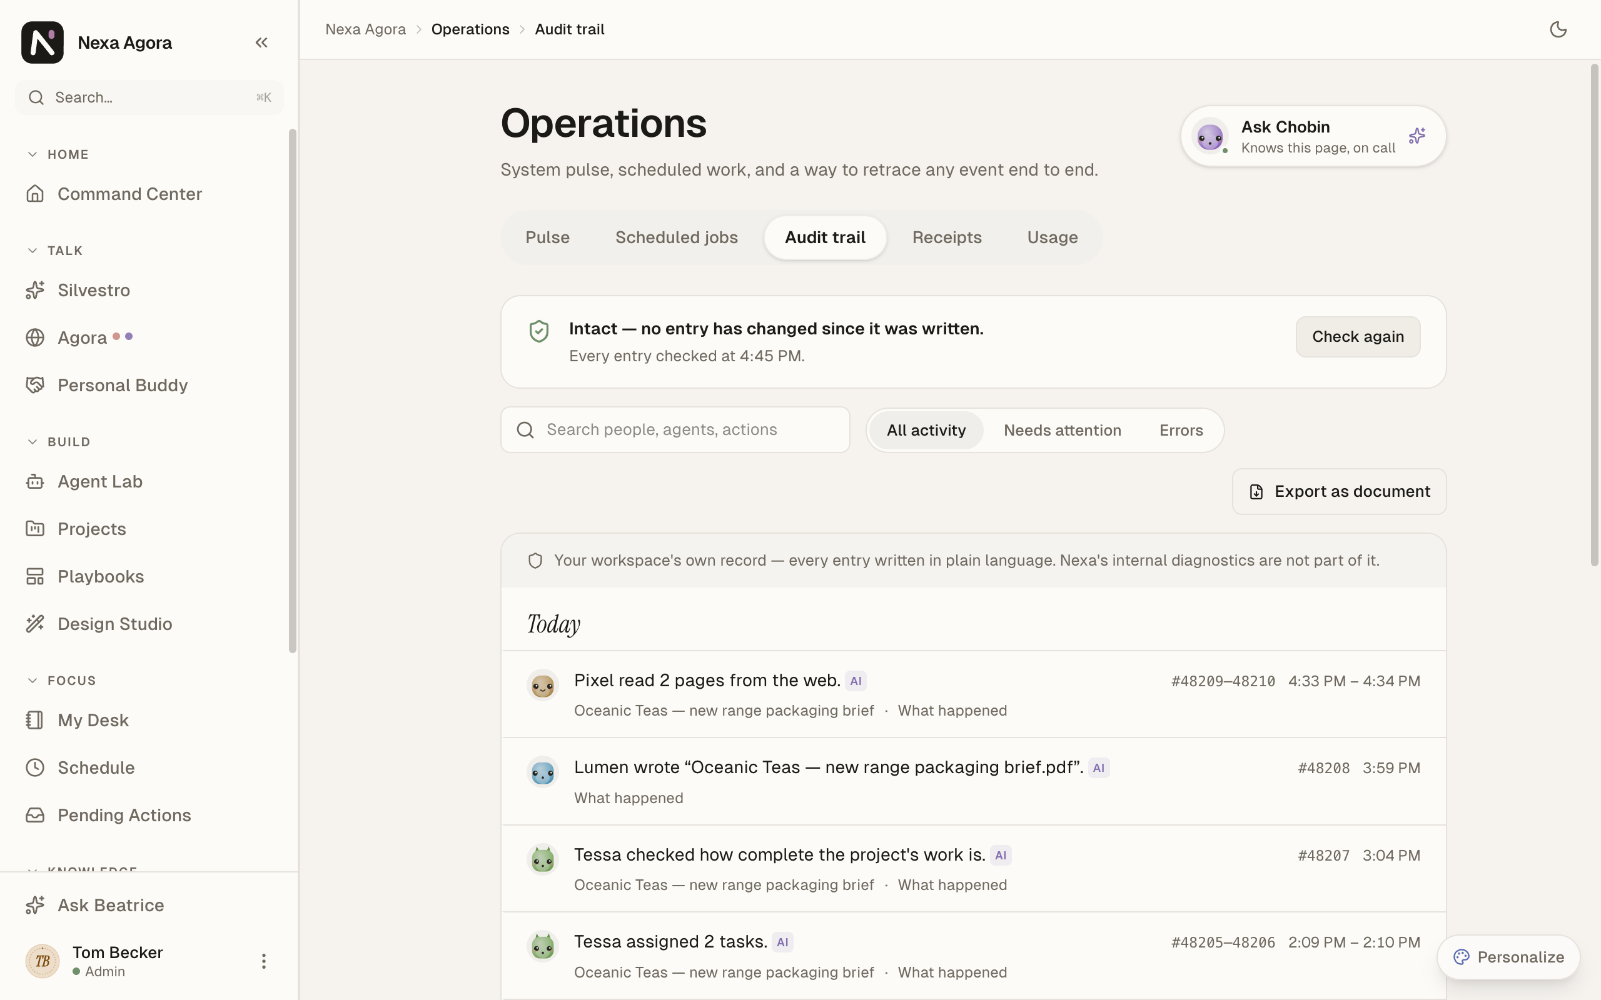Screen dimensions: 1601x1000
Task: Click Operations in the breadcrumb
Action: click(x=470, y=29)
